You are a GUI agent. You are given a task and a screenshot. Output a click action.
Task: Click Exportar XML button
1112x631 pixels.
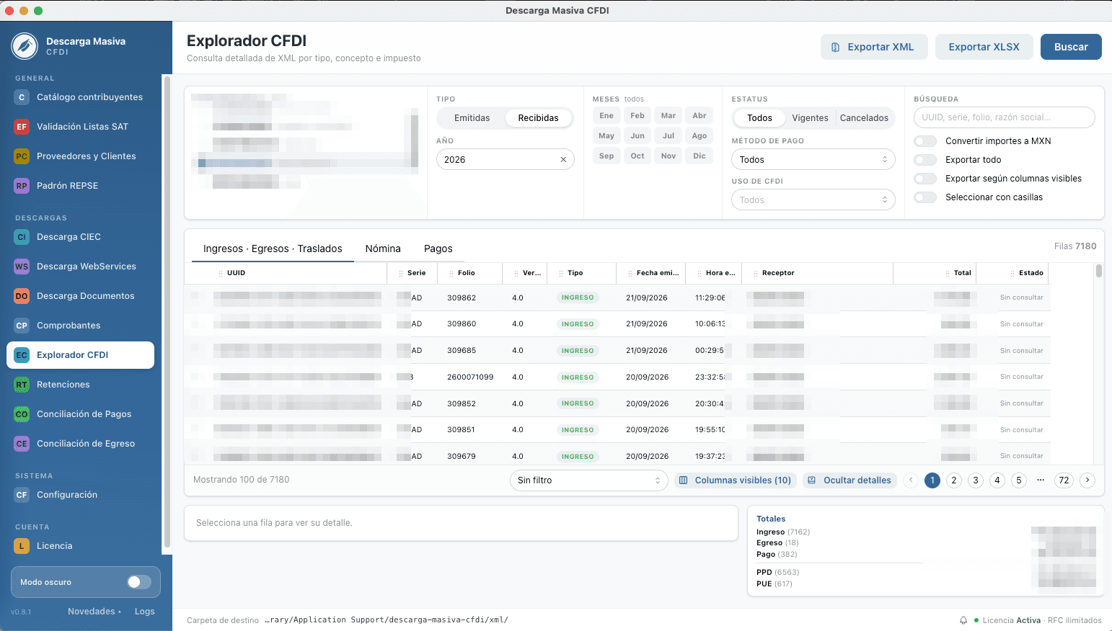click(873, 47)
